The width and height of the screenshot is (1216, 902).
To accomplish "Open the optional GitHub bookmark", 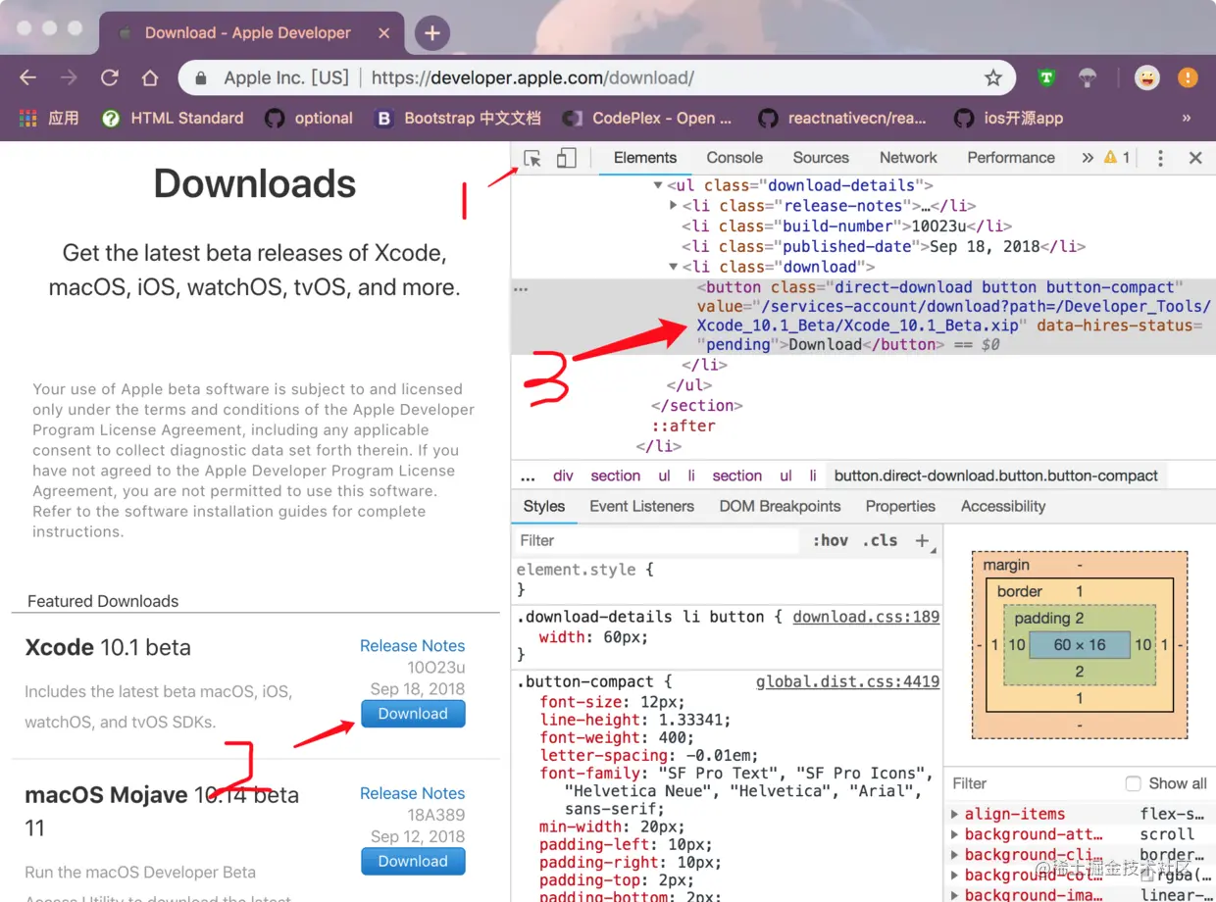I will click(309, 118).
